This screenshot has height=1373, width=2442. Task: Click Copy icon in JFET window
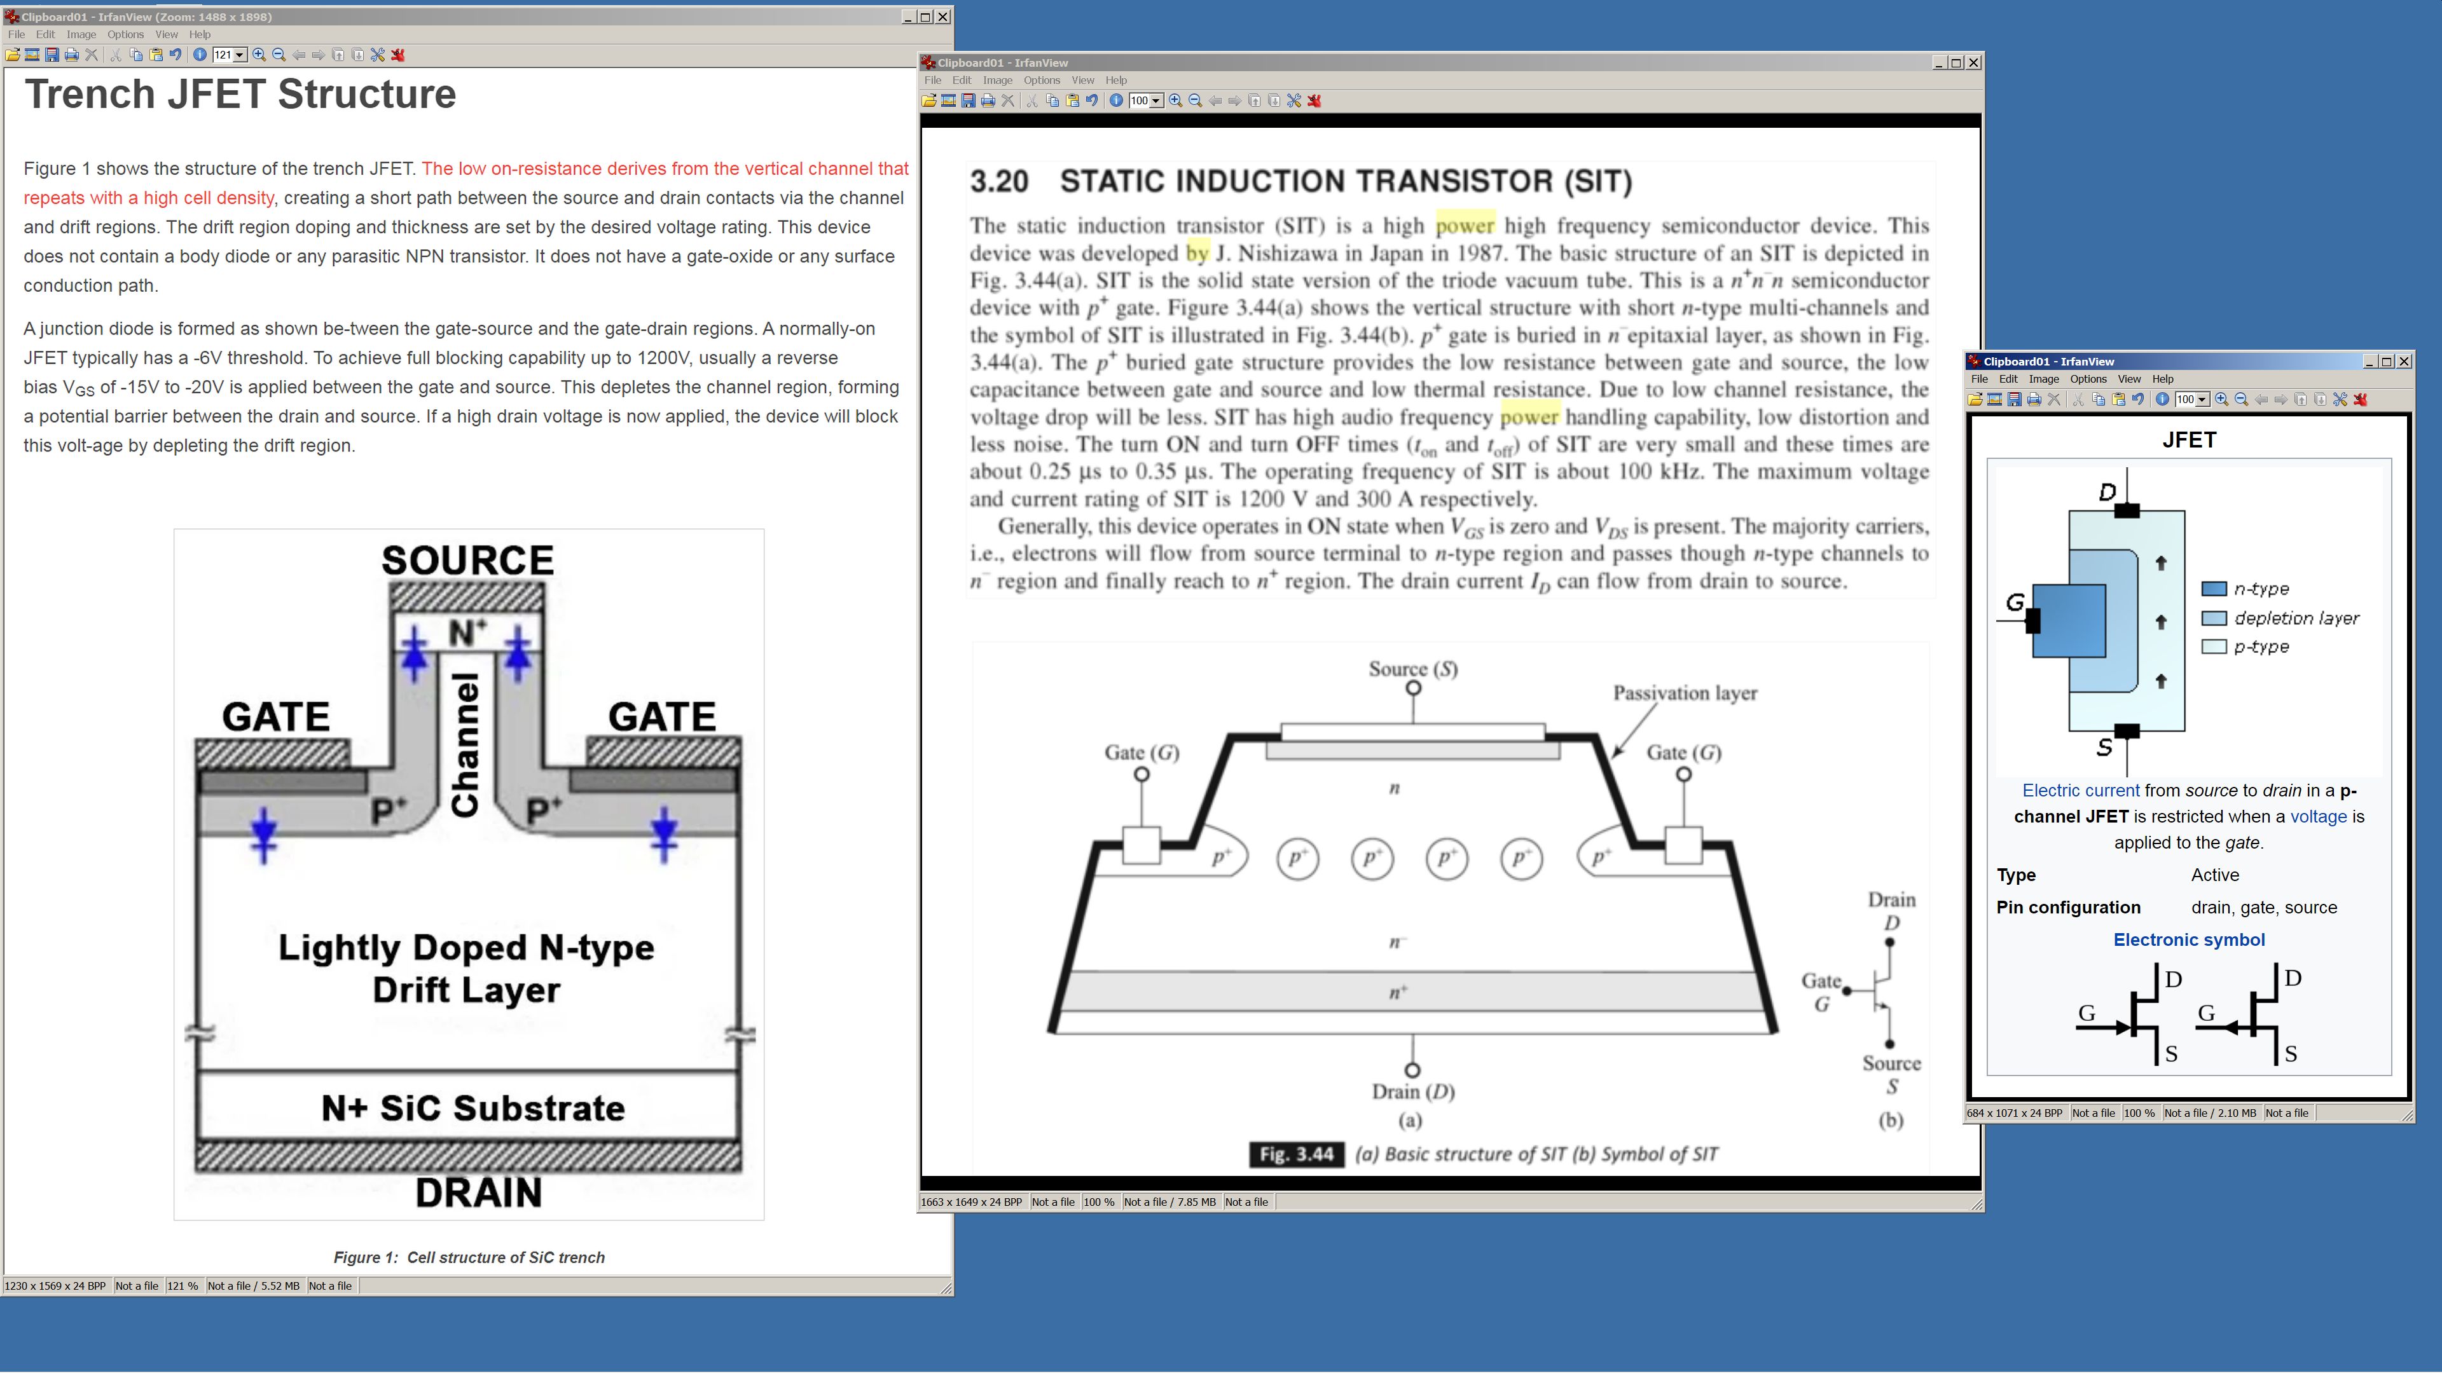(2098, 399)
